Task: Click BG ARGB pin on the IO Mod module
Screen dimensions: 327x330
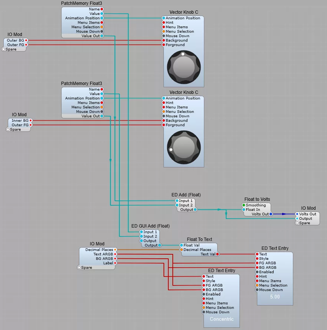Action: (x=115, y=259)
